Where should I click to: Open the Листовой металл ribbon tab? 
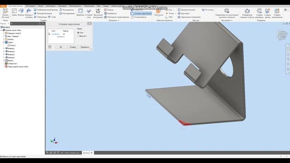(x=16, y=6)
